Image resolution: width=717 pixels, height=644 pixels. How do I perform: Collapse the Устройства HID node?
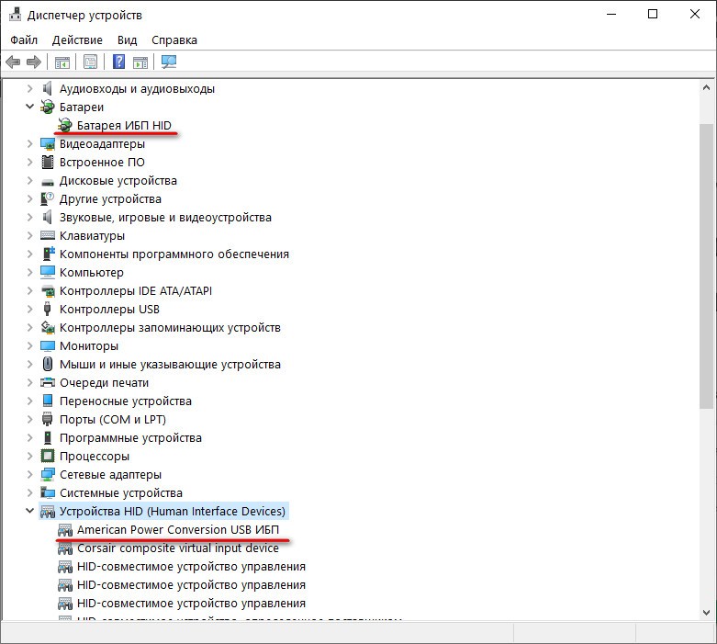pos(29,511)
